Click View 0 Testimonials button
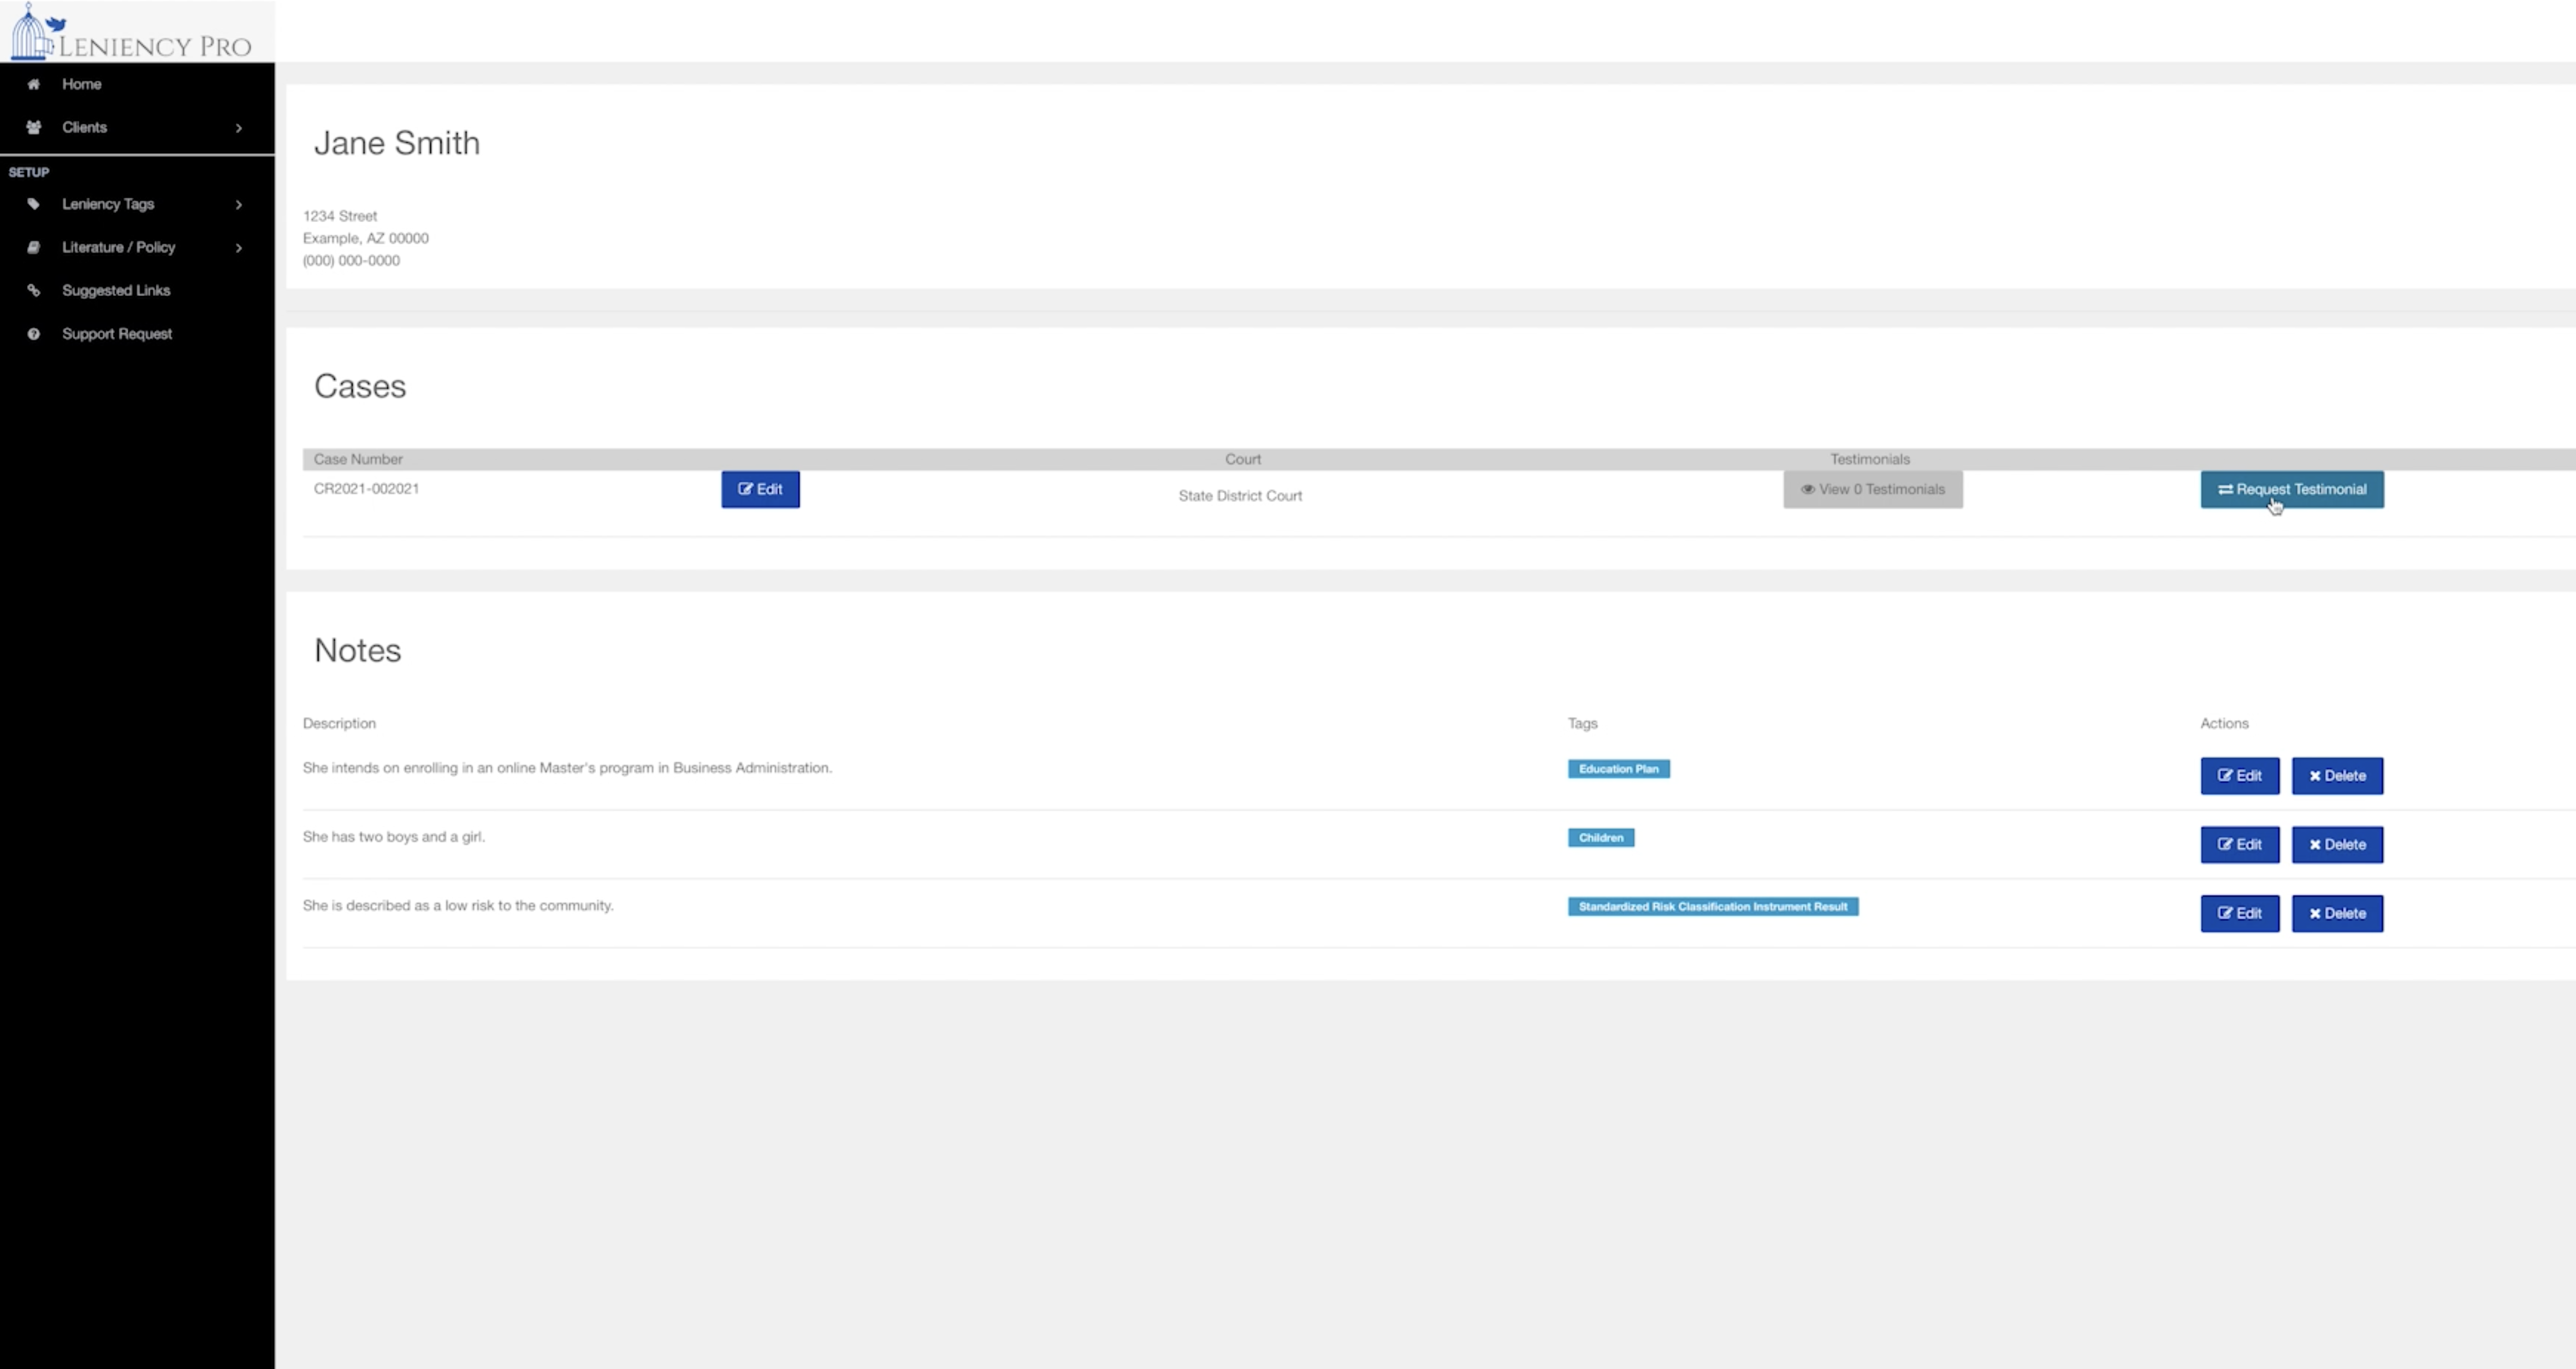Viewport: 2576px width, 1369px height. tap(1872, 489)
